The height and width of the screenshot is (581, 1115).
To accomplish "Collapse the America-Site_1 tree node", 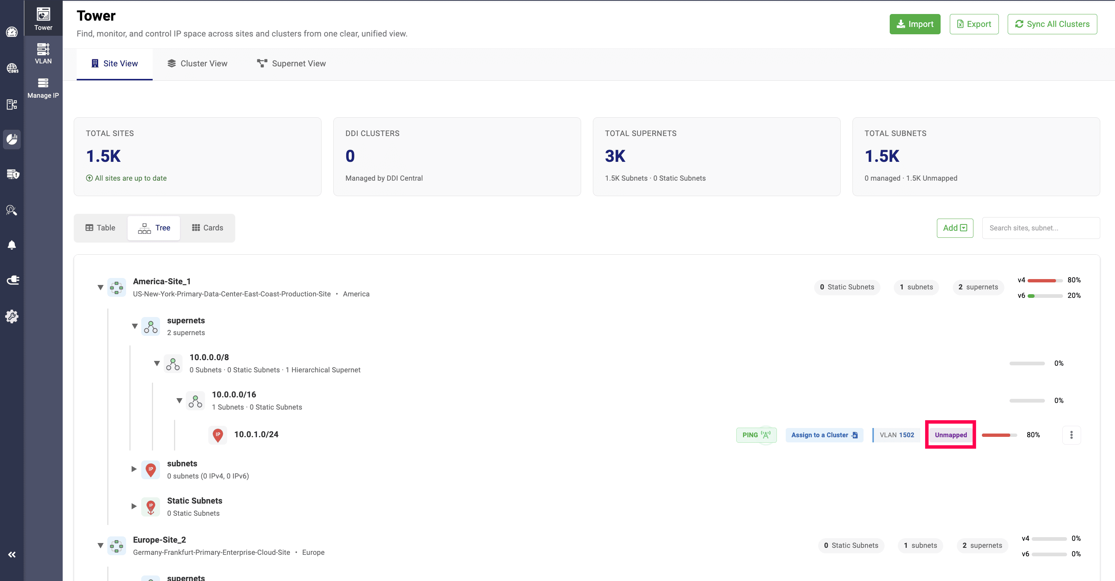I will [100, 287].
